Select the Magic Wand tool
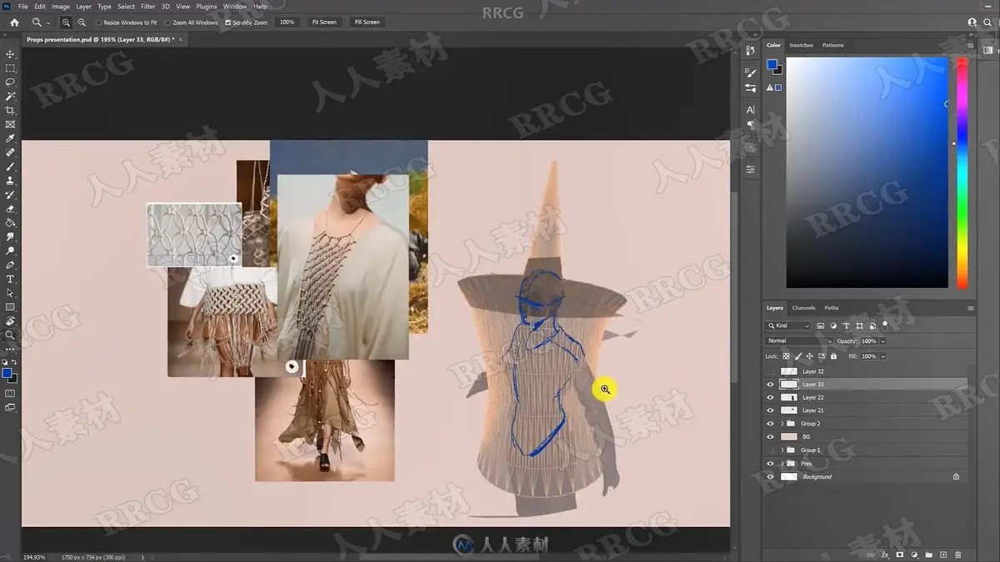Viewport: 1000px width, 562px height. [11, 97]
